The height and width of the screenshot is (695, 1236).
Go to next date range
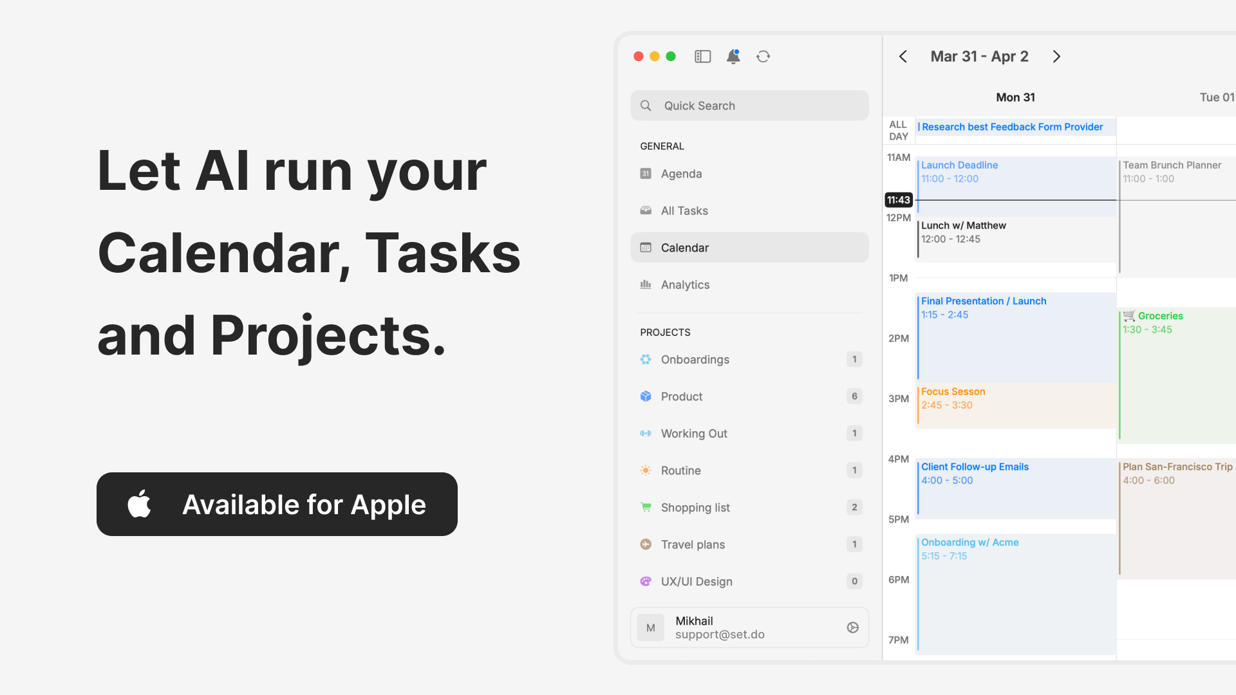(1056, 57)
